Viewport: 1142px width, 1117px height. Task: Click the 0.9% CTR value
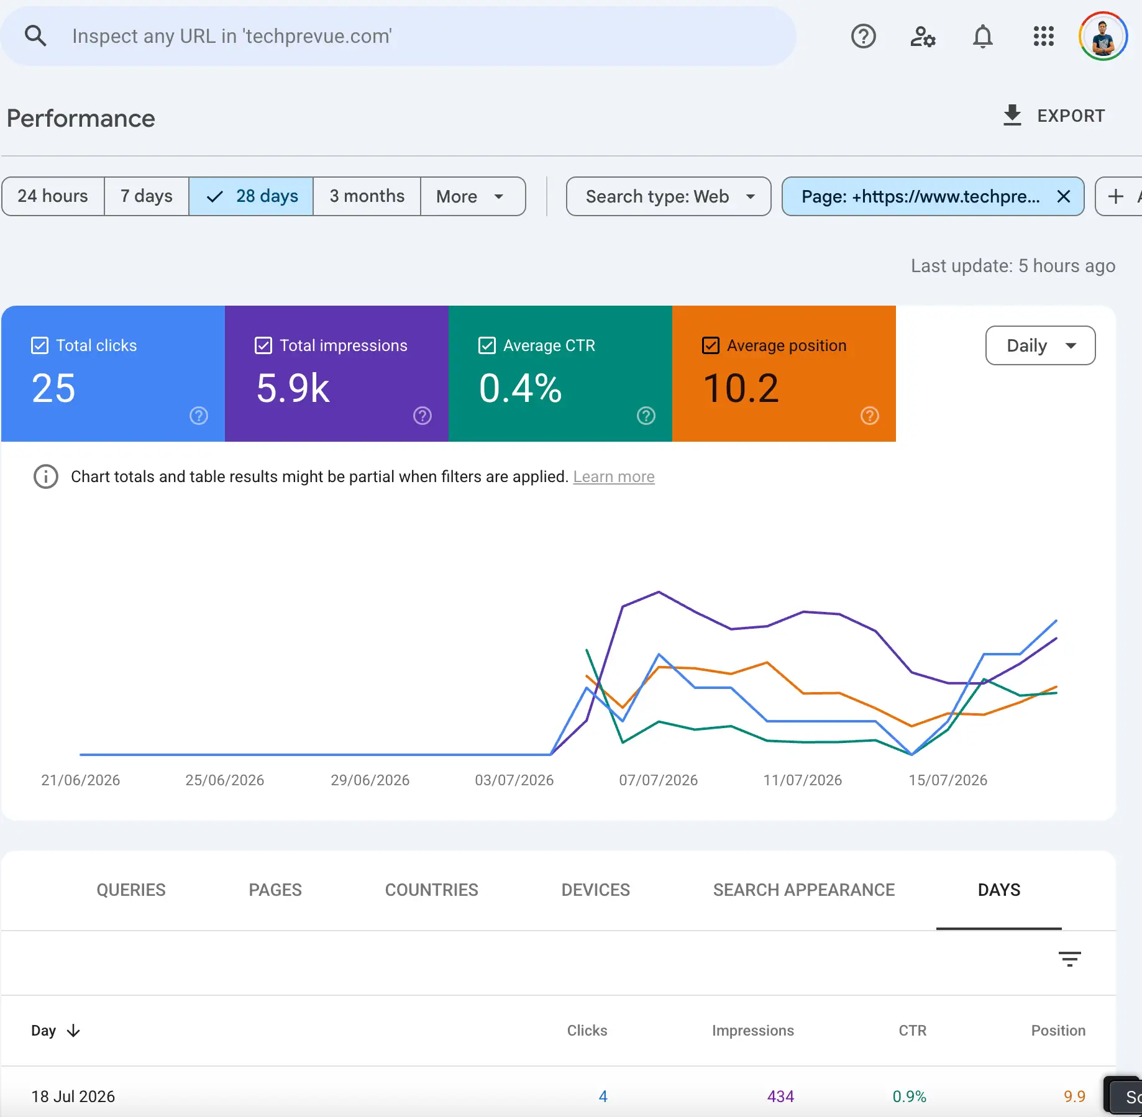click(910, 1096)
